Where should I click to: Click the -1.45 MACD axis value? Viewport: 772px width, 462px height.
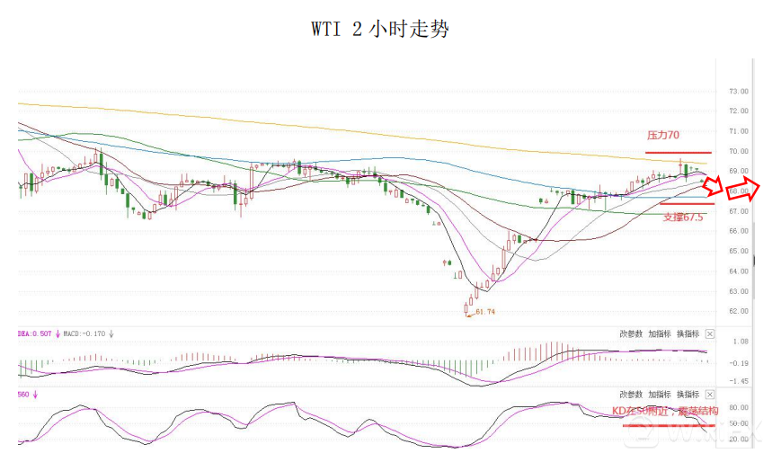click(x=739, y=381)
